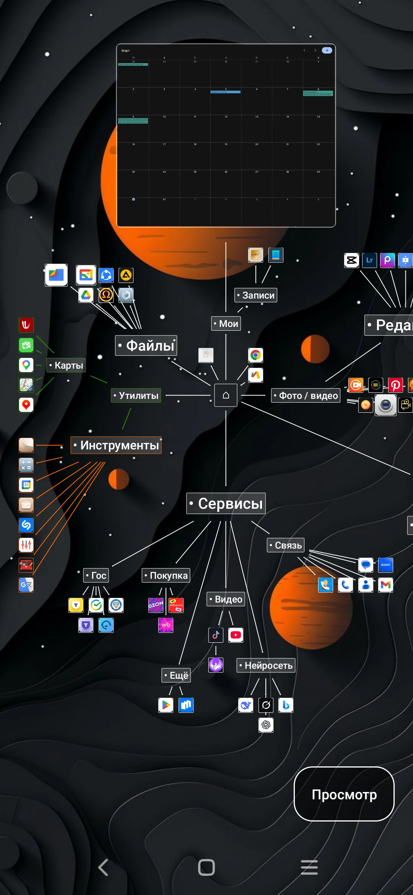
Task: Open the AIMP music player icon
Action: point(126,275)
